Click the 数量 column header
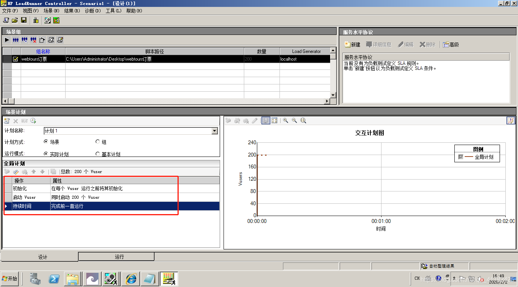 coord(262,51)
